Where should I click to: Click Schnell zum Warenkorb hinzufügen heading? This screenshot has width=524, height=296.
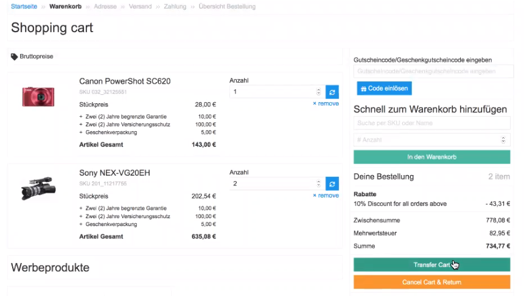pos(430,109)
